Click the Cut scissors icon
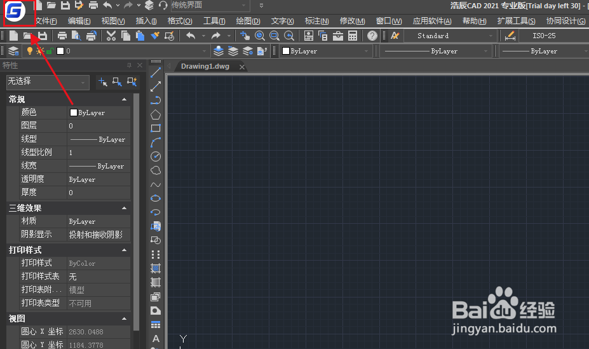 [111, 36]
